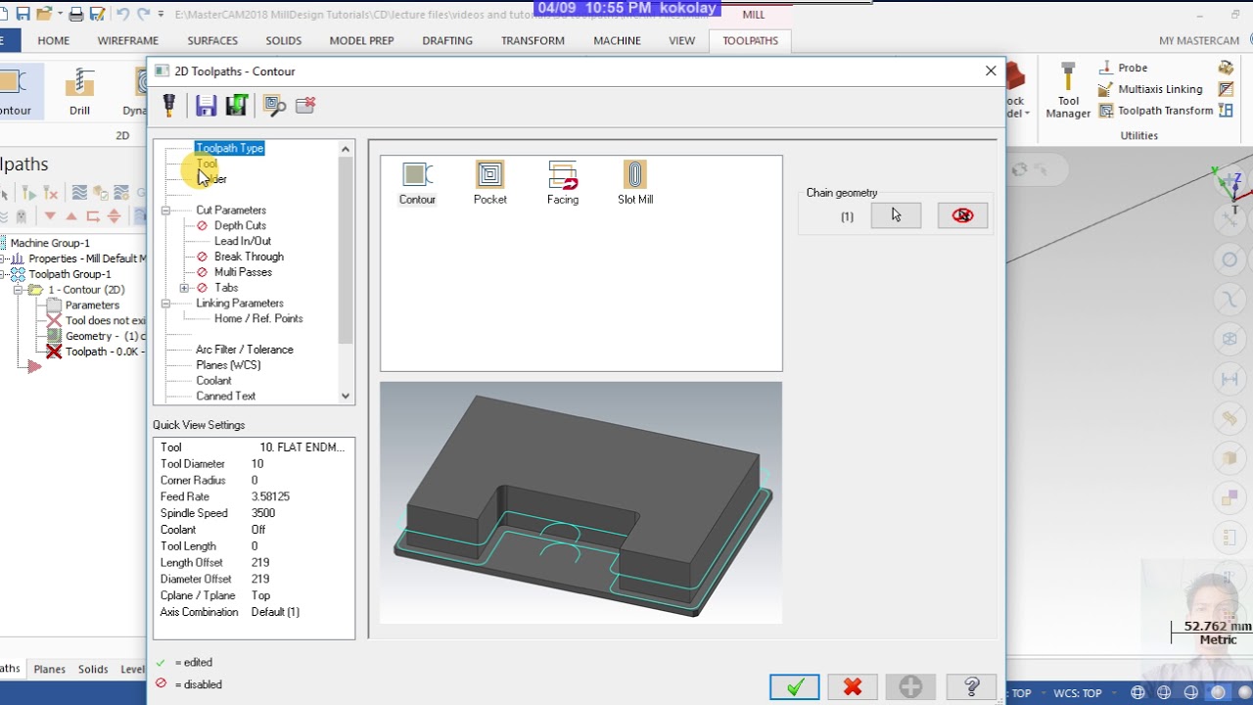Screen dimensions: 1253x705
Task: Select Arc Filter / Tolerance page
Action: pos(244,350)
